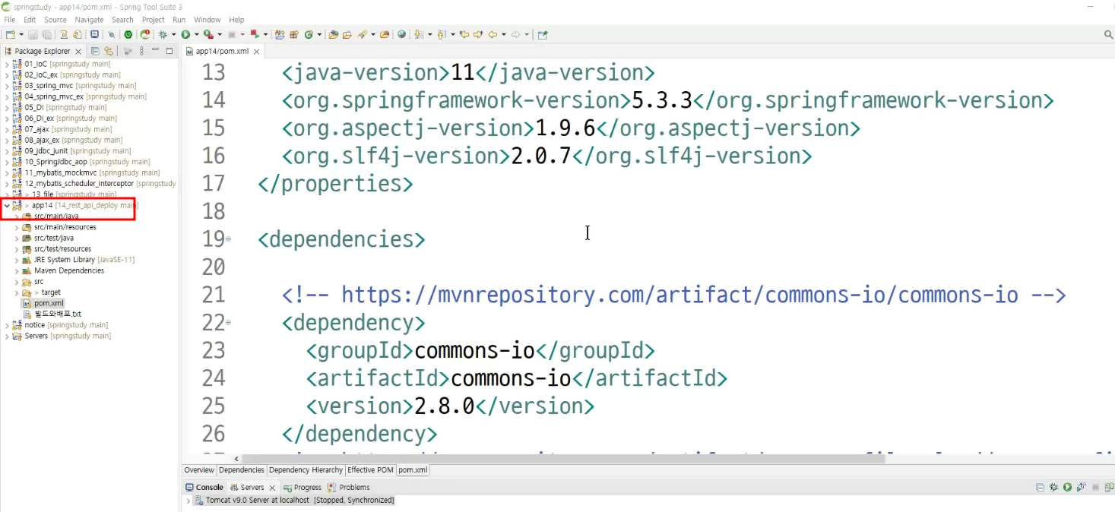Expand the JRE System Library node
The image size is (1115, 512).
click(x=17, y=260)
